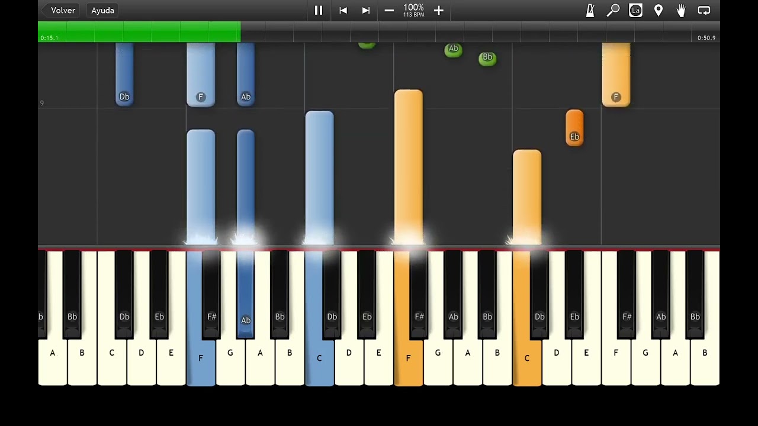The height and width of the screenshot is (426, 758).
Task: Increase tempo with the plus icon
Action: click(439, 10)
